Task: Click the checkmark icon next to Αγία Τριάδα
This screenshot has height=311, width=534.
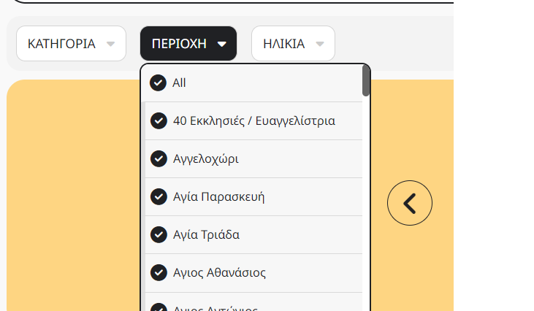Action: pyautogui.click(x=159, y=235)
